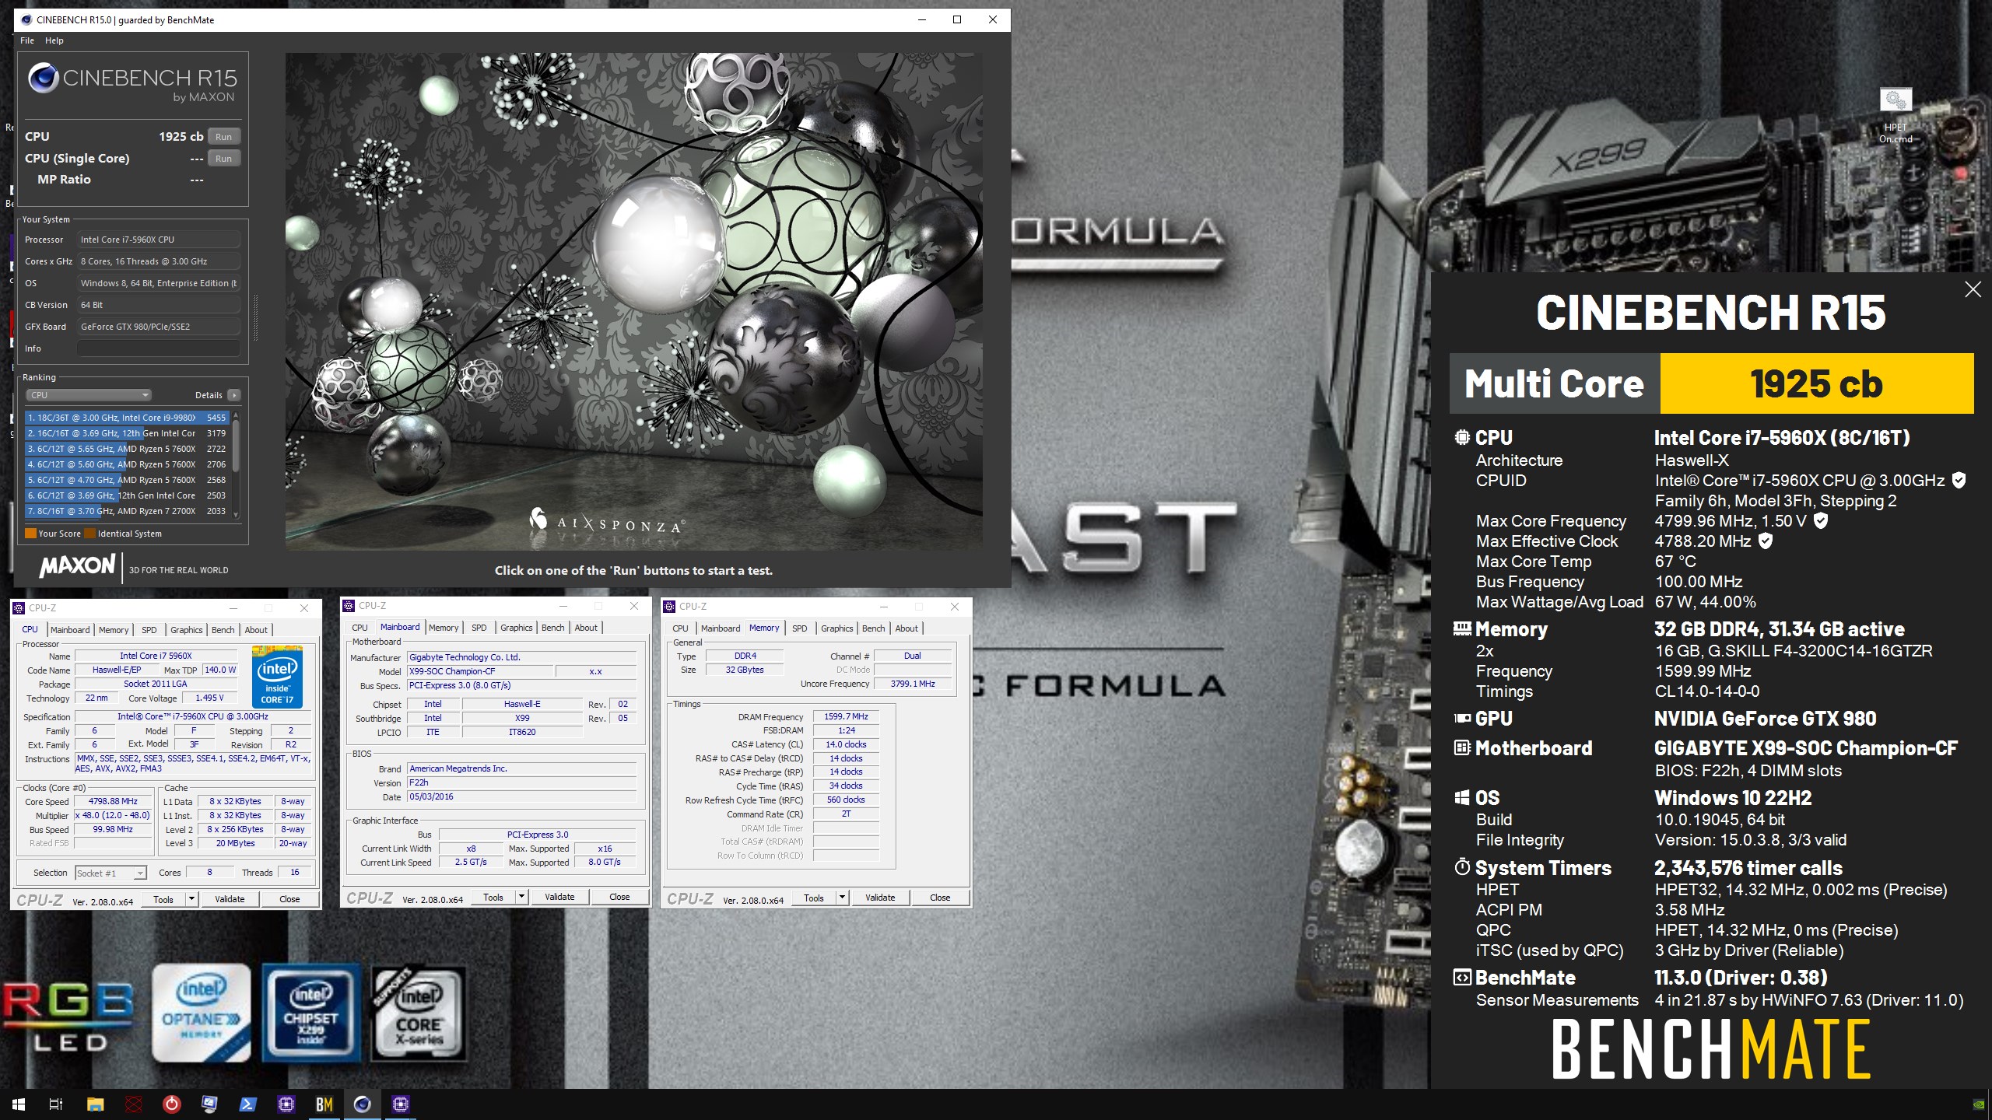1992x1120 pixels.
Task: Click the brown Identical System legend swatch
Action: (x=89, y=534)
